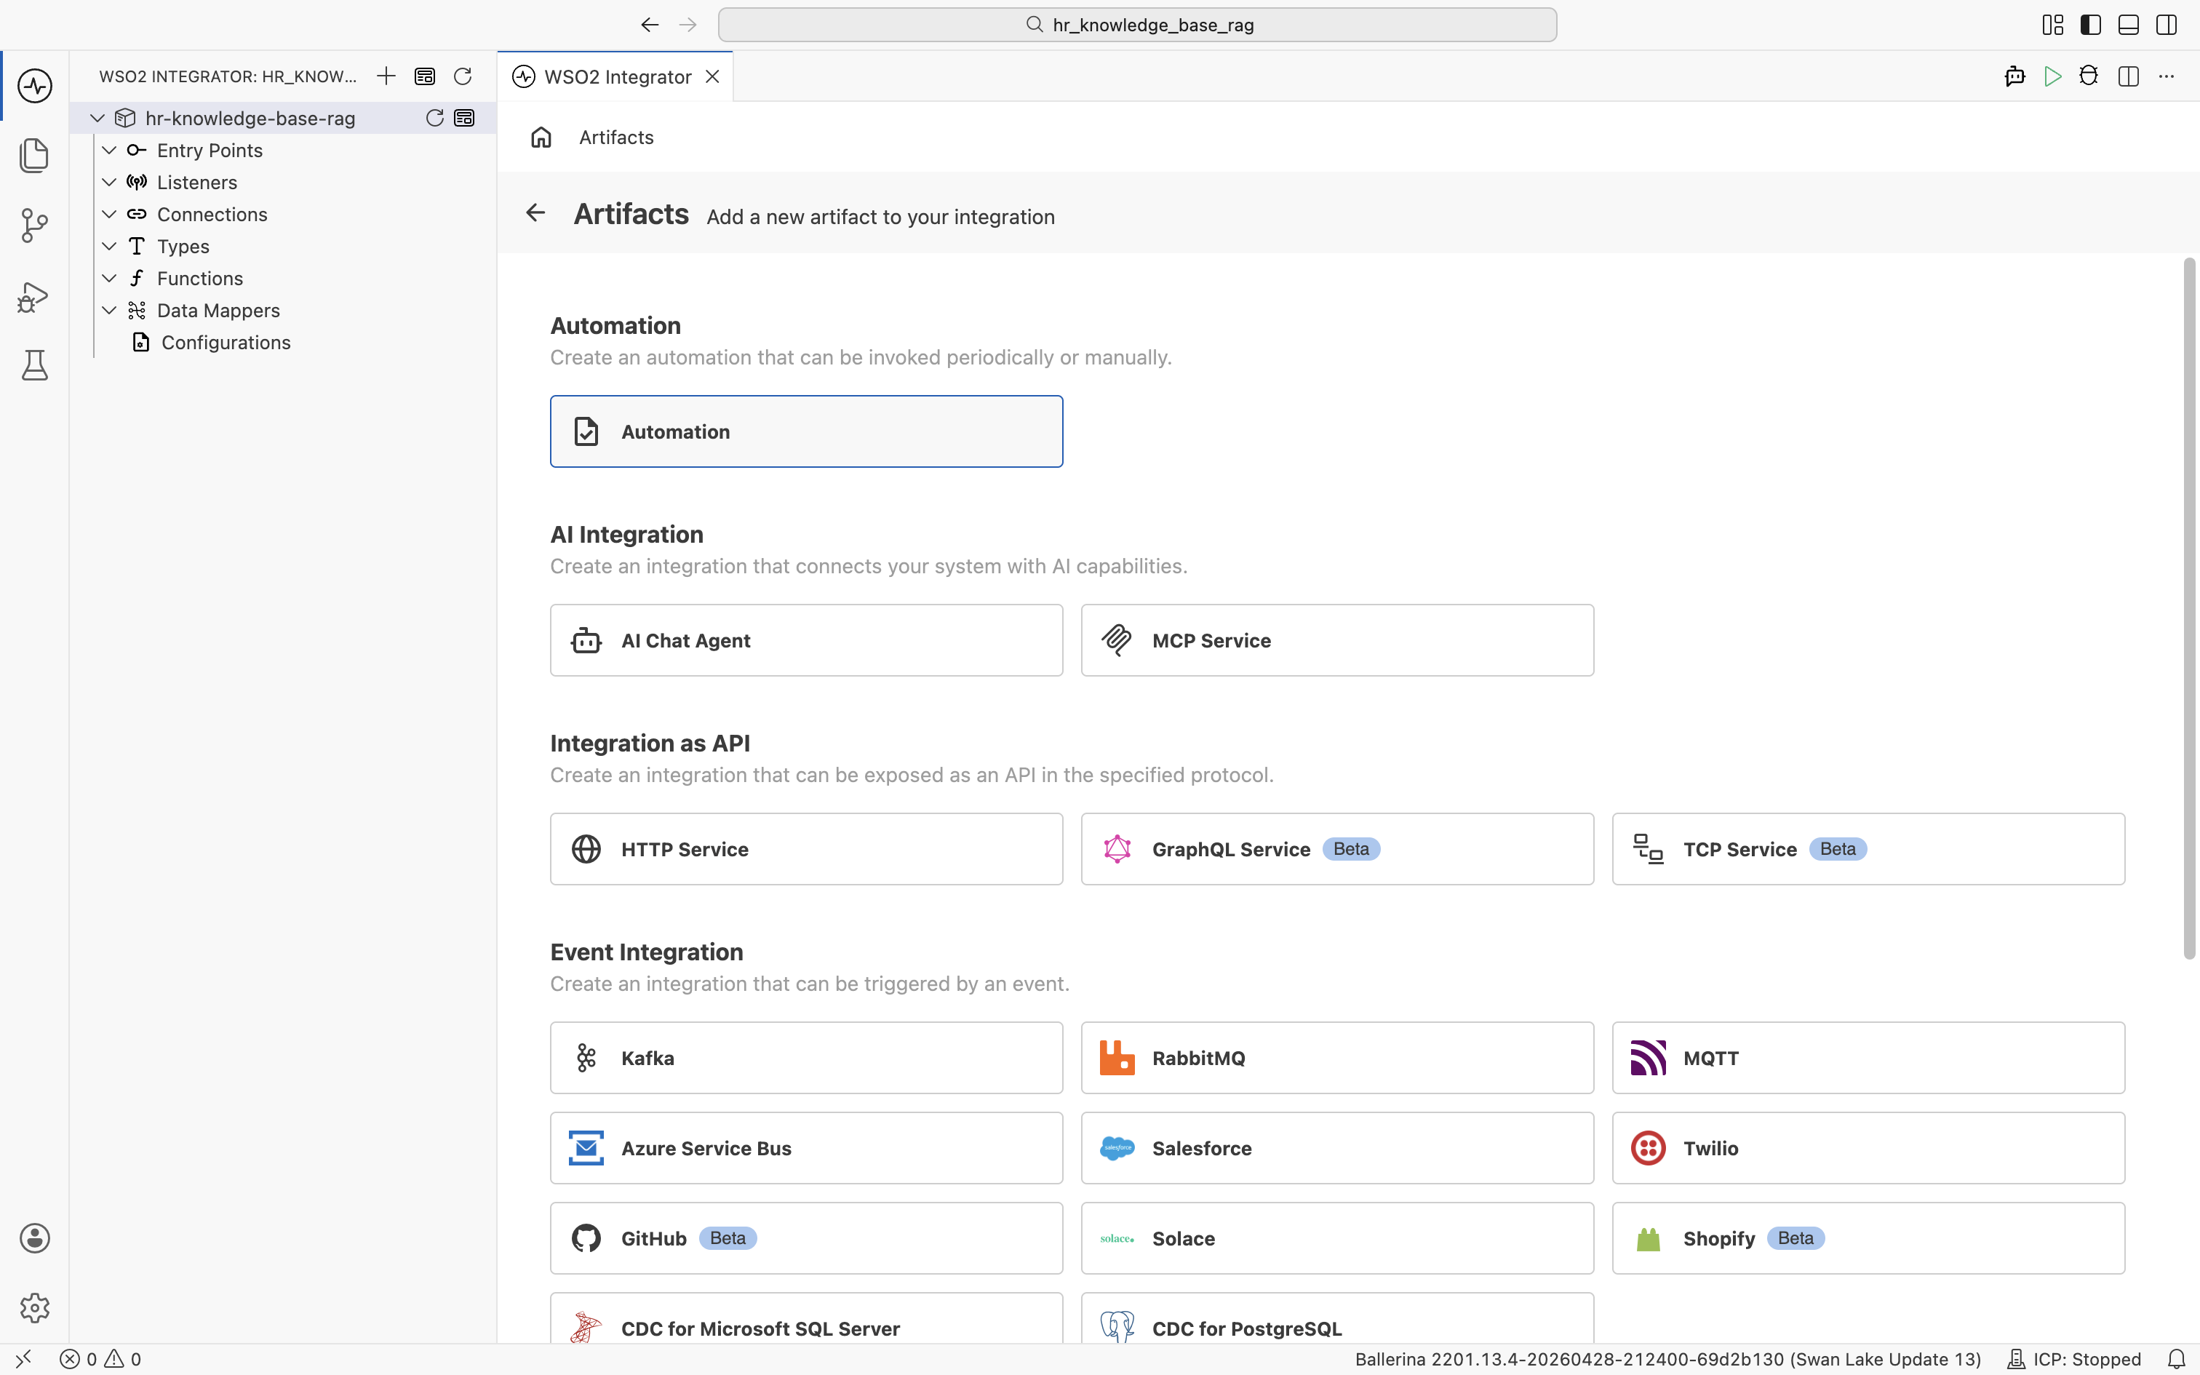Screen dimensions: 2200x1375
Task: Open the WSO2 Integrator activity bar icon
Action: (x=34, y=86)
